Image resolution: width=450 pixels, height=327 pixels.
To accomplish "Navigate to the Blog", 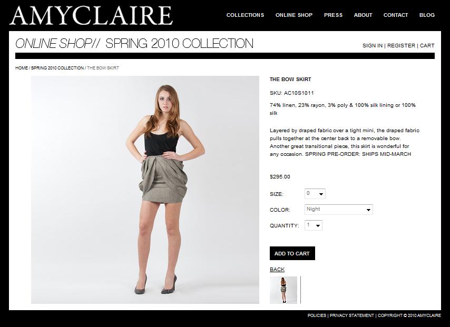I will 427,15.
